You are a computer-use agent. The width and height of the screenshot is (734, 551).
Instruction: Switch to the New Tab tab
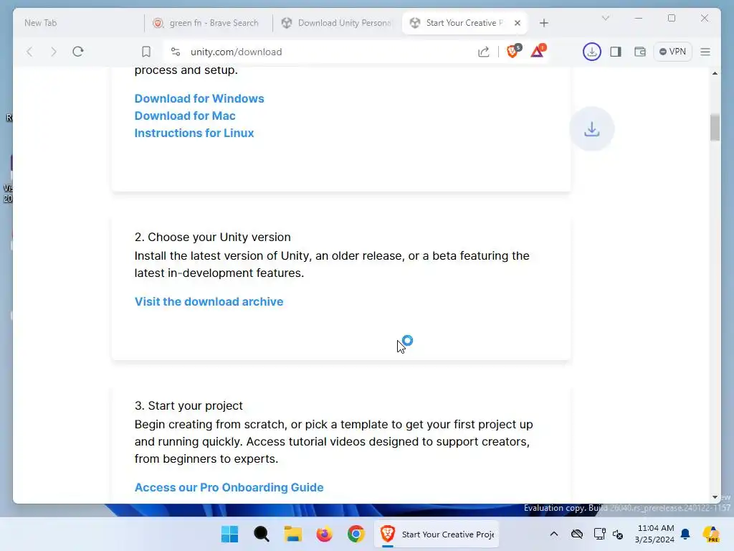point(80,23)
